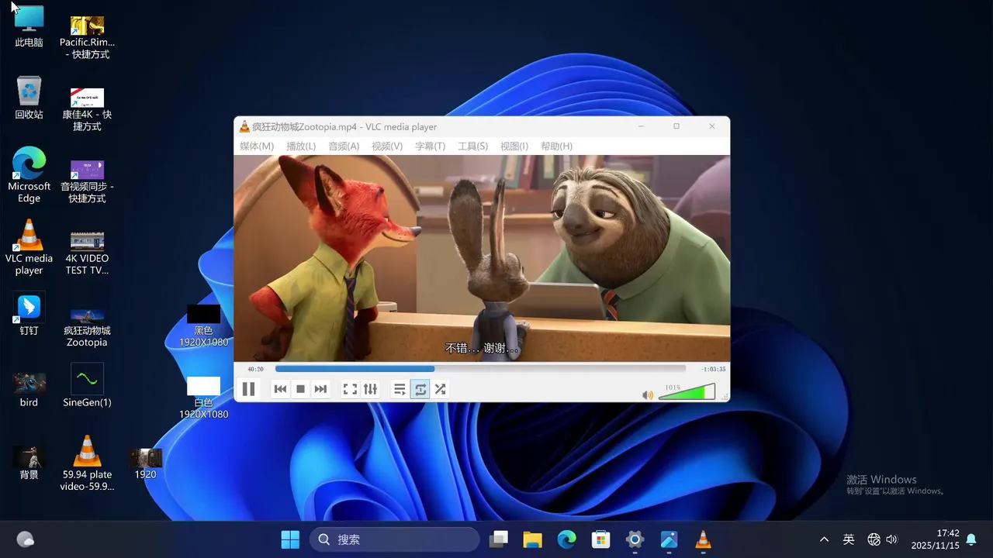This screenshot has height=558, width=993.
Task: Click the VLC video display area
Action: pyautogui.click(x=482, y=258)
